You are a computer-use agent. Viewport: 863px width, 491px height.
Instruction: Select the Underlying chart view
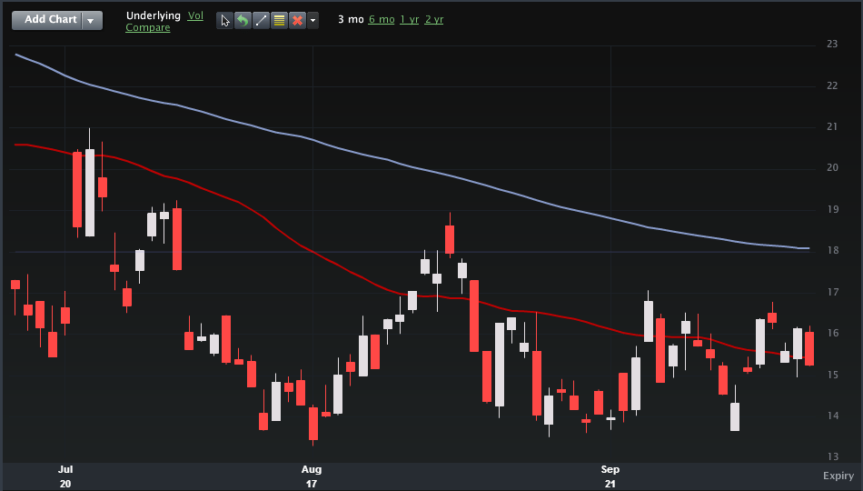pyautogui.click(x=154, y=15)
